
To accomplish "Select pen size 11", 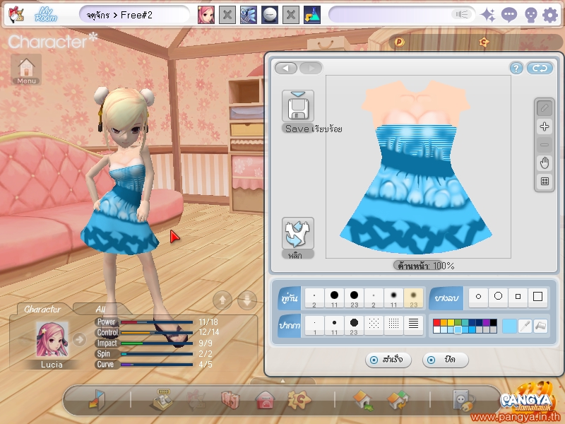I will 334,326.
